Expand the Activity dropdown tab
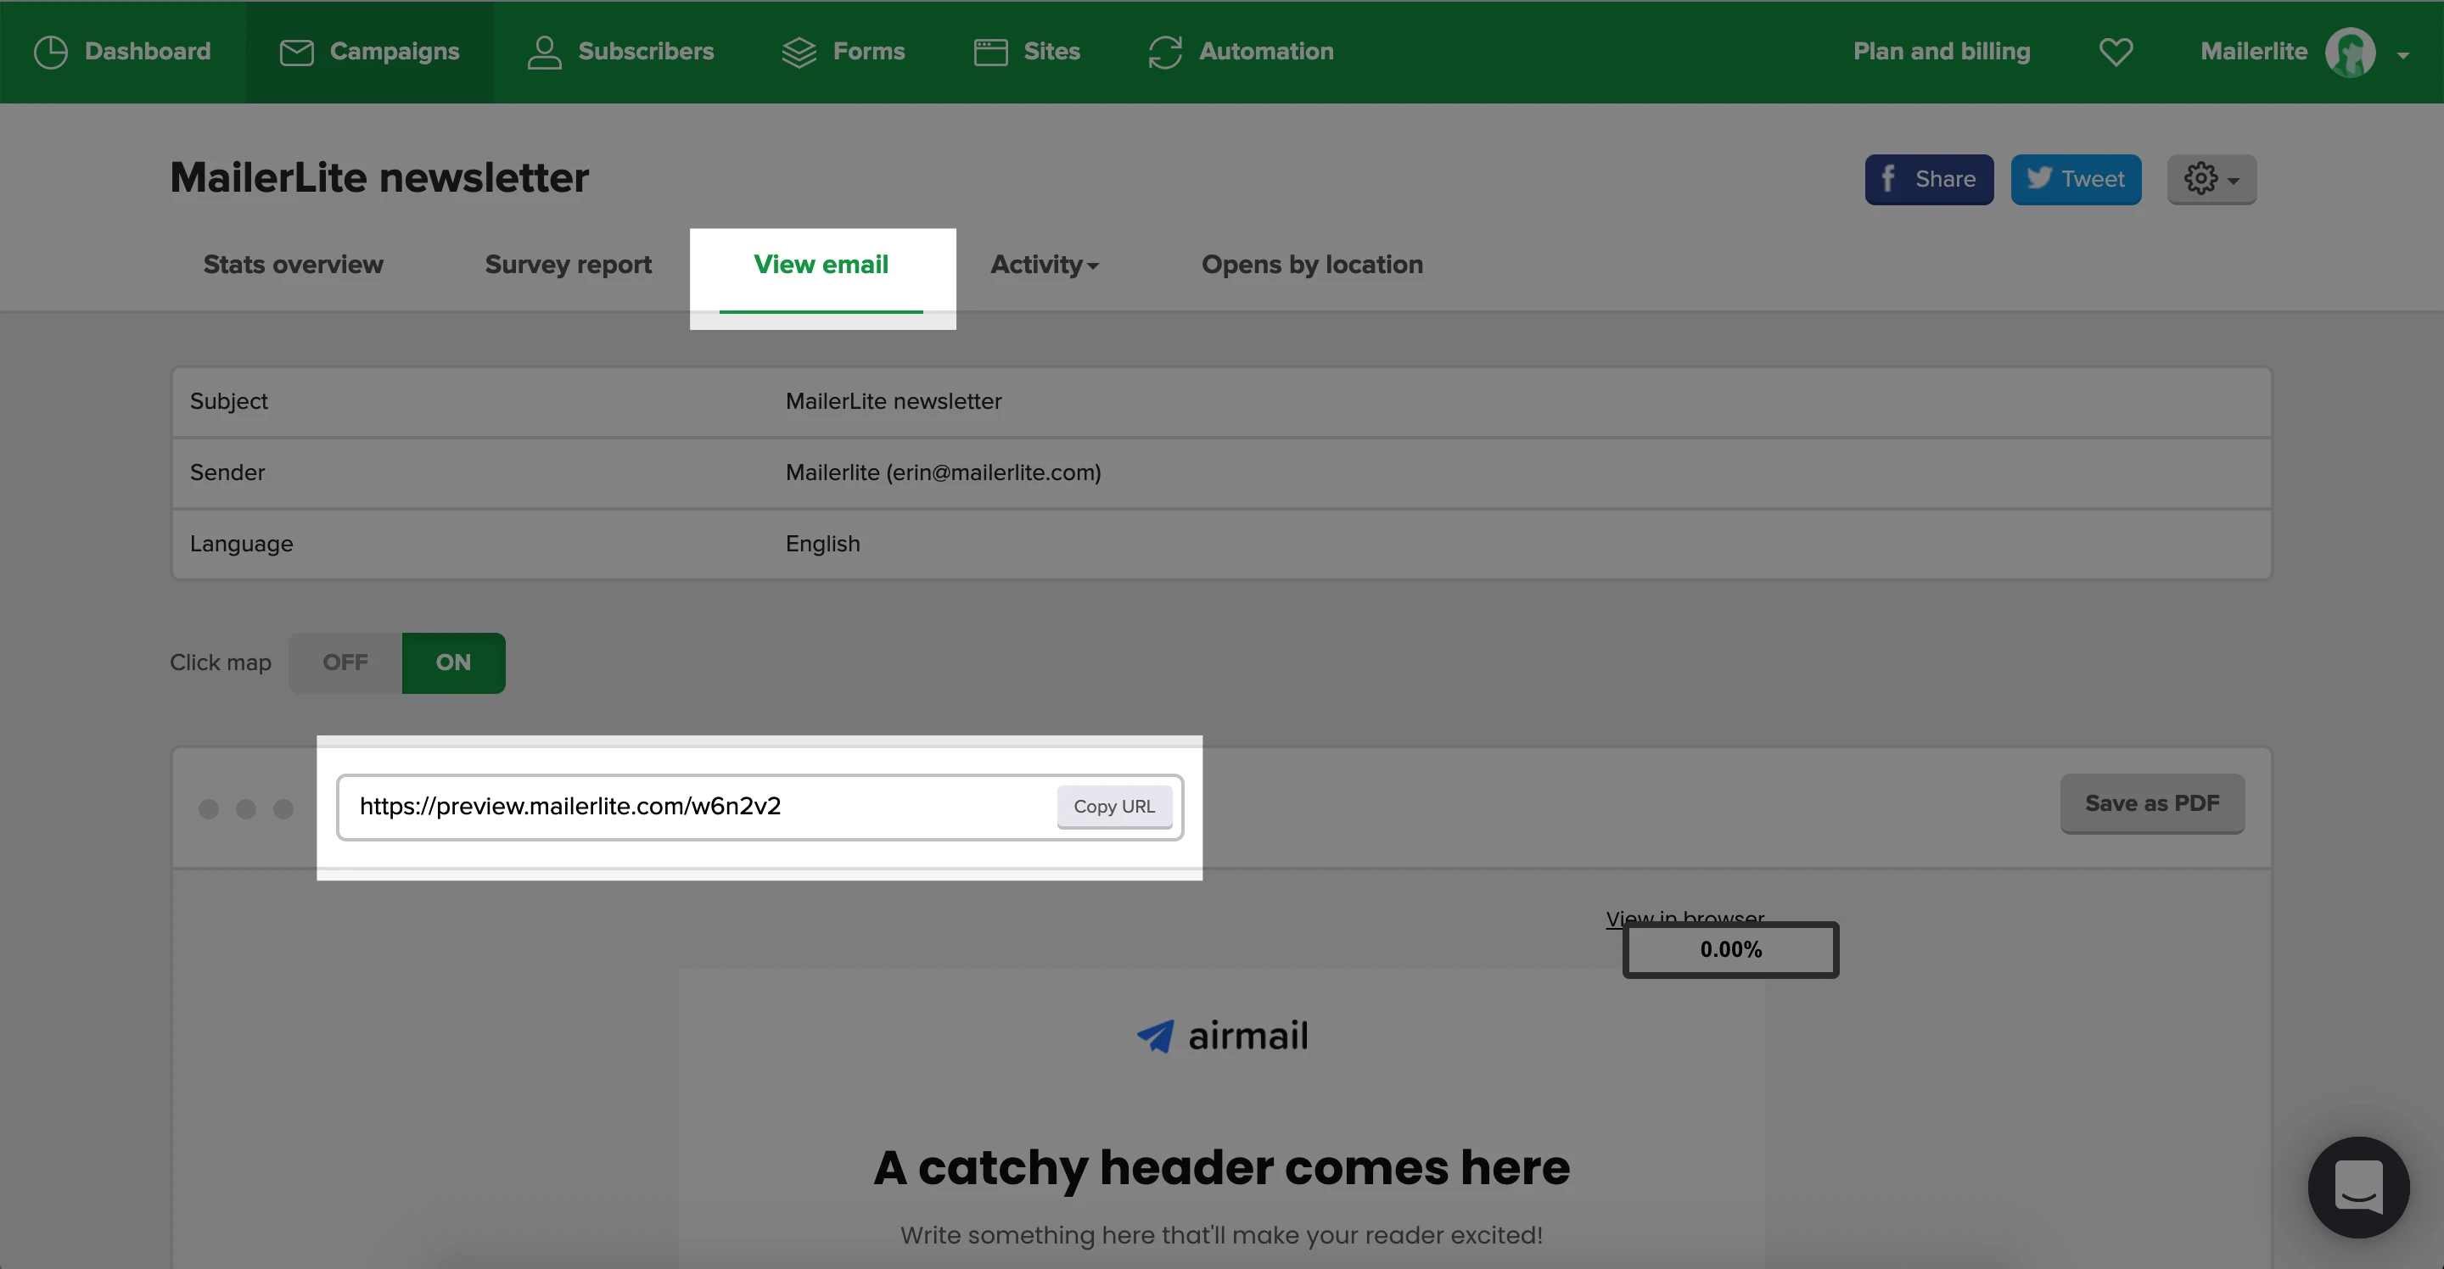 pos(1044,265)
